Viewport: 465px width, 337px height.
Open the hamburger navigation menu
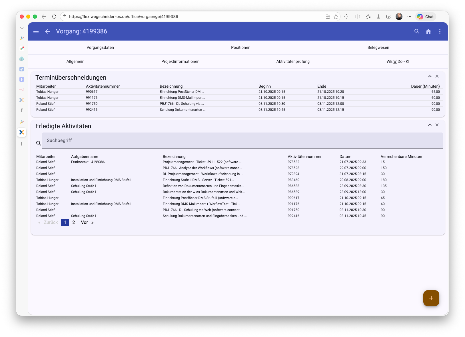click(36, 31)
